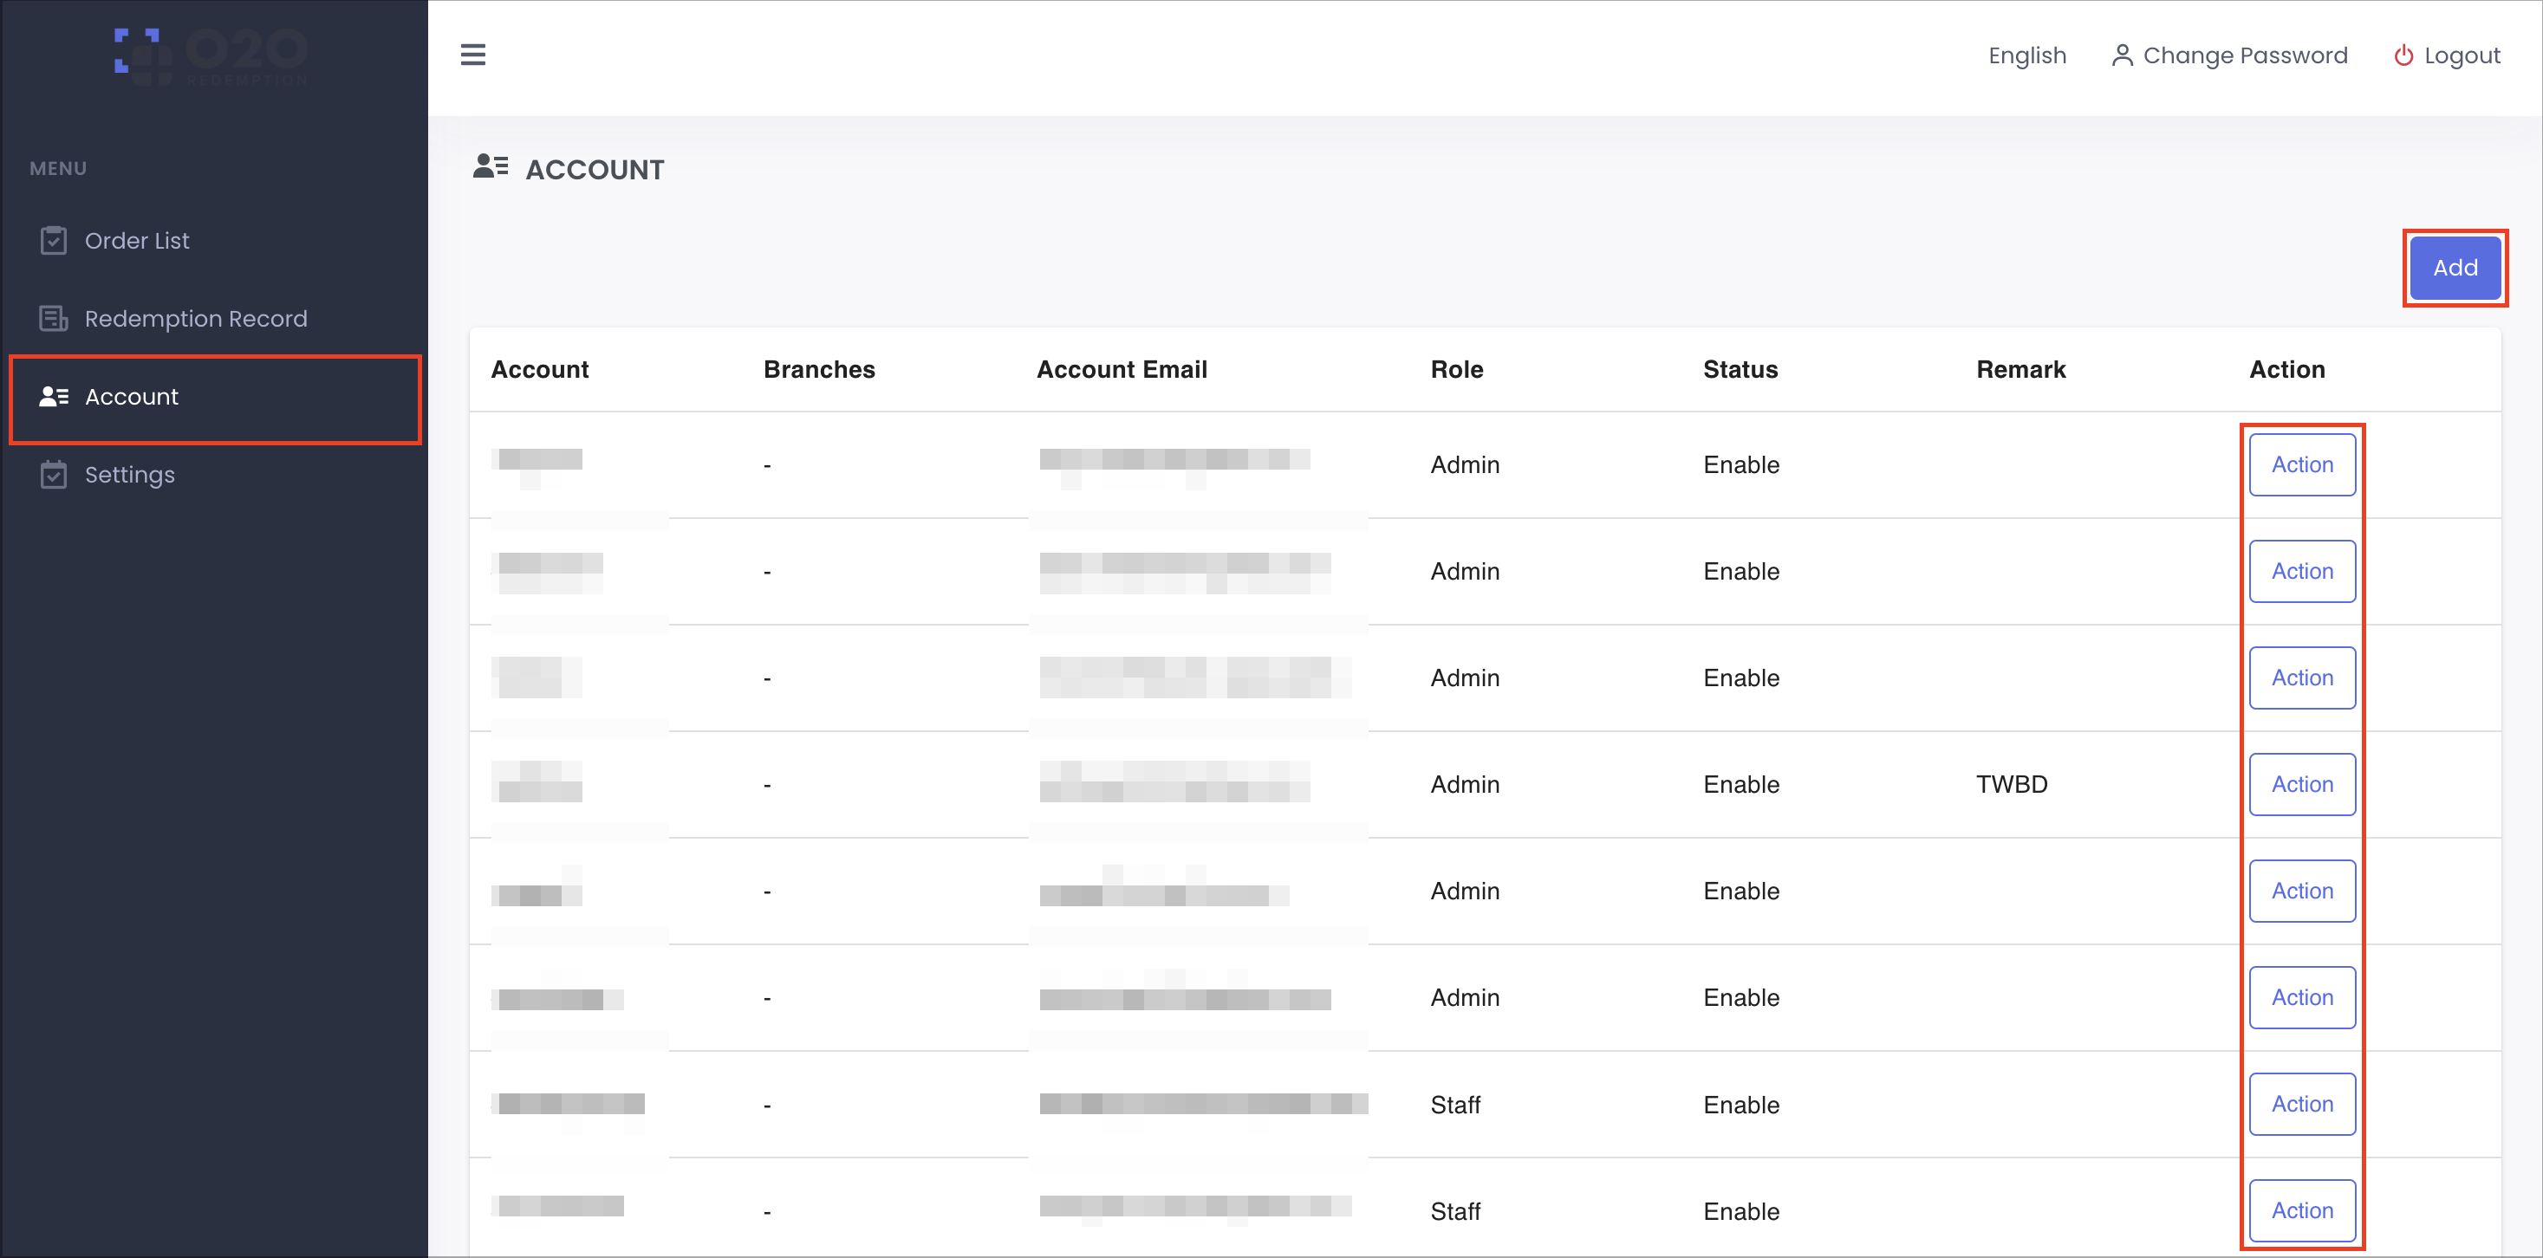
Task: Click the power icon beside Logout
Action: coord(2403,55)
